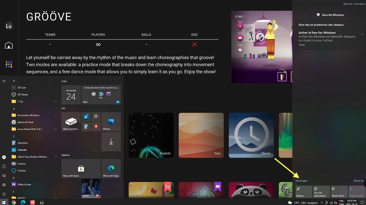Viewport: 366px width, 205px height.
Task: Click the Lire tile group header
Action: pyautogui.click(x=63, y=108)
